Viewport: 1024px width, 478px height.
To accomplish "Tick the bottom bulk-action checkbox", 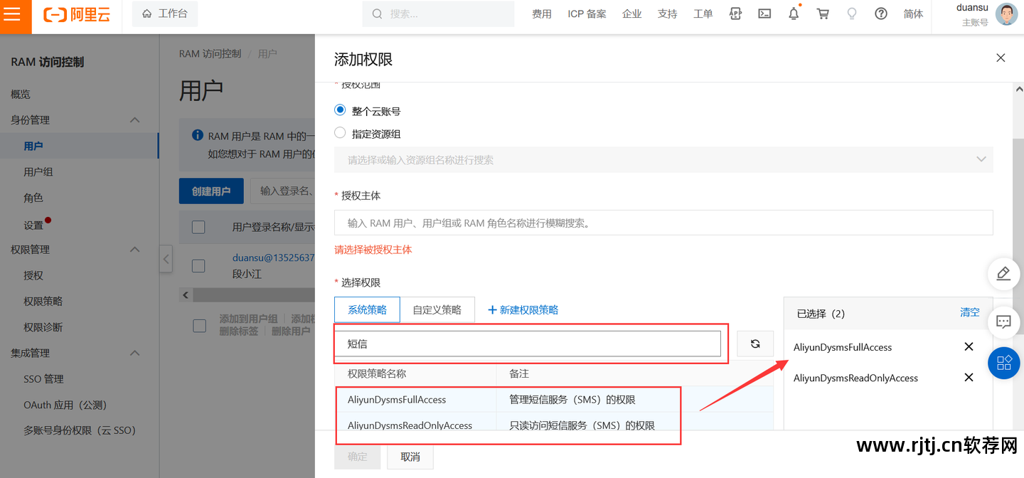I will click(199, 326).
